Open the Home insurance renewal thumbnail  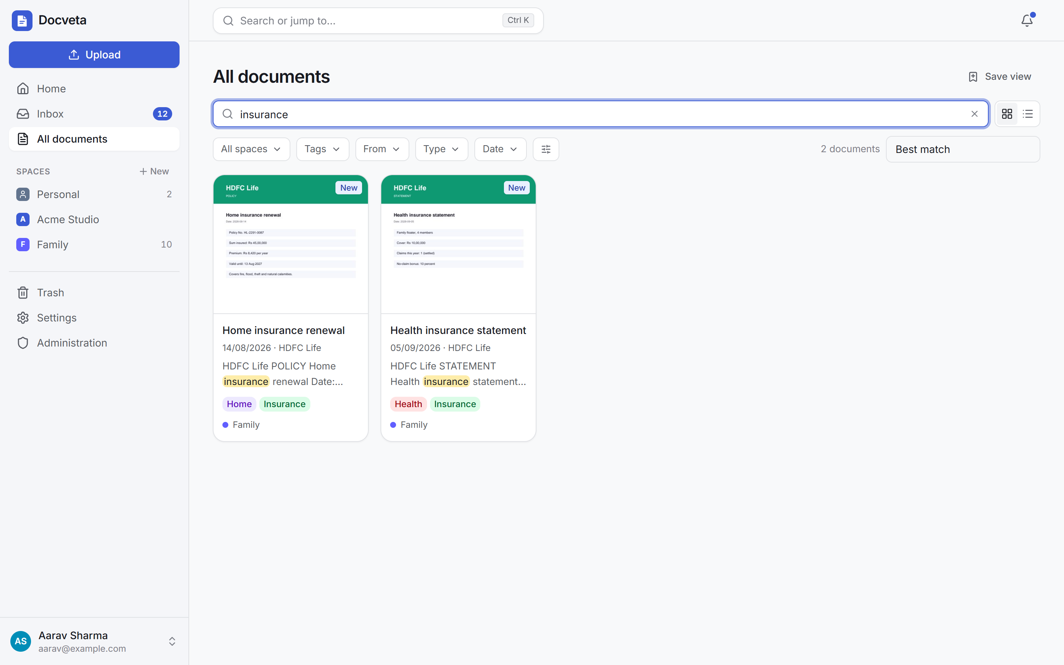point(290,244)
